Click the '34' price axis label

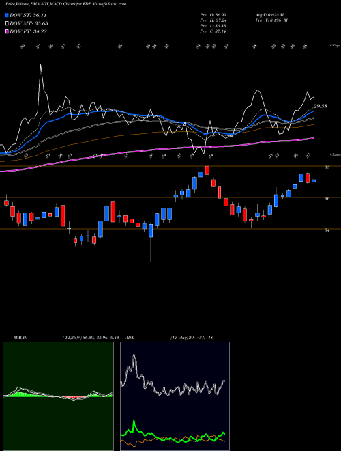327,230
